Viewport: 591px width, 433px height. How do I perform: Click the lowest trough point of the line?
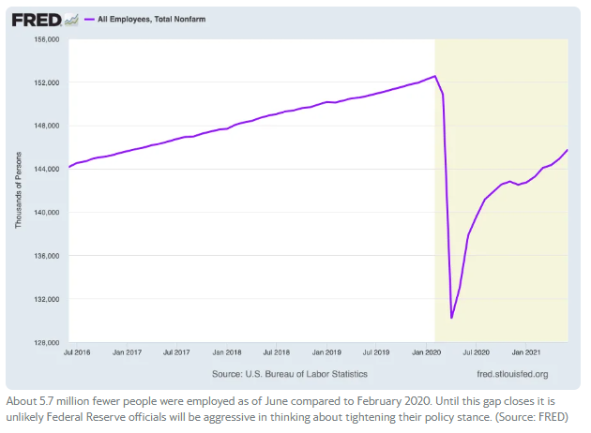tap(451, 318)
